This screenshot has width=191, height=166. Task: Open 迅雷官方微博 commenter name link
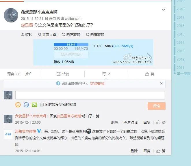(25, 131)
